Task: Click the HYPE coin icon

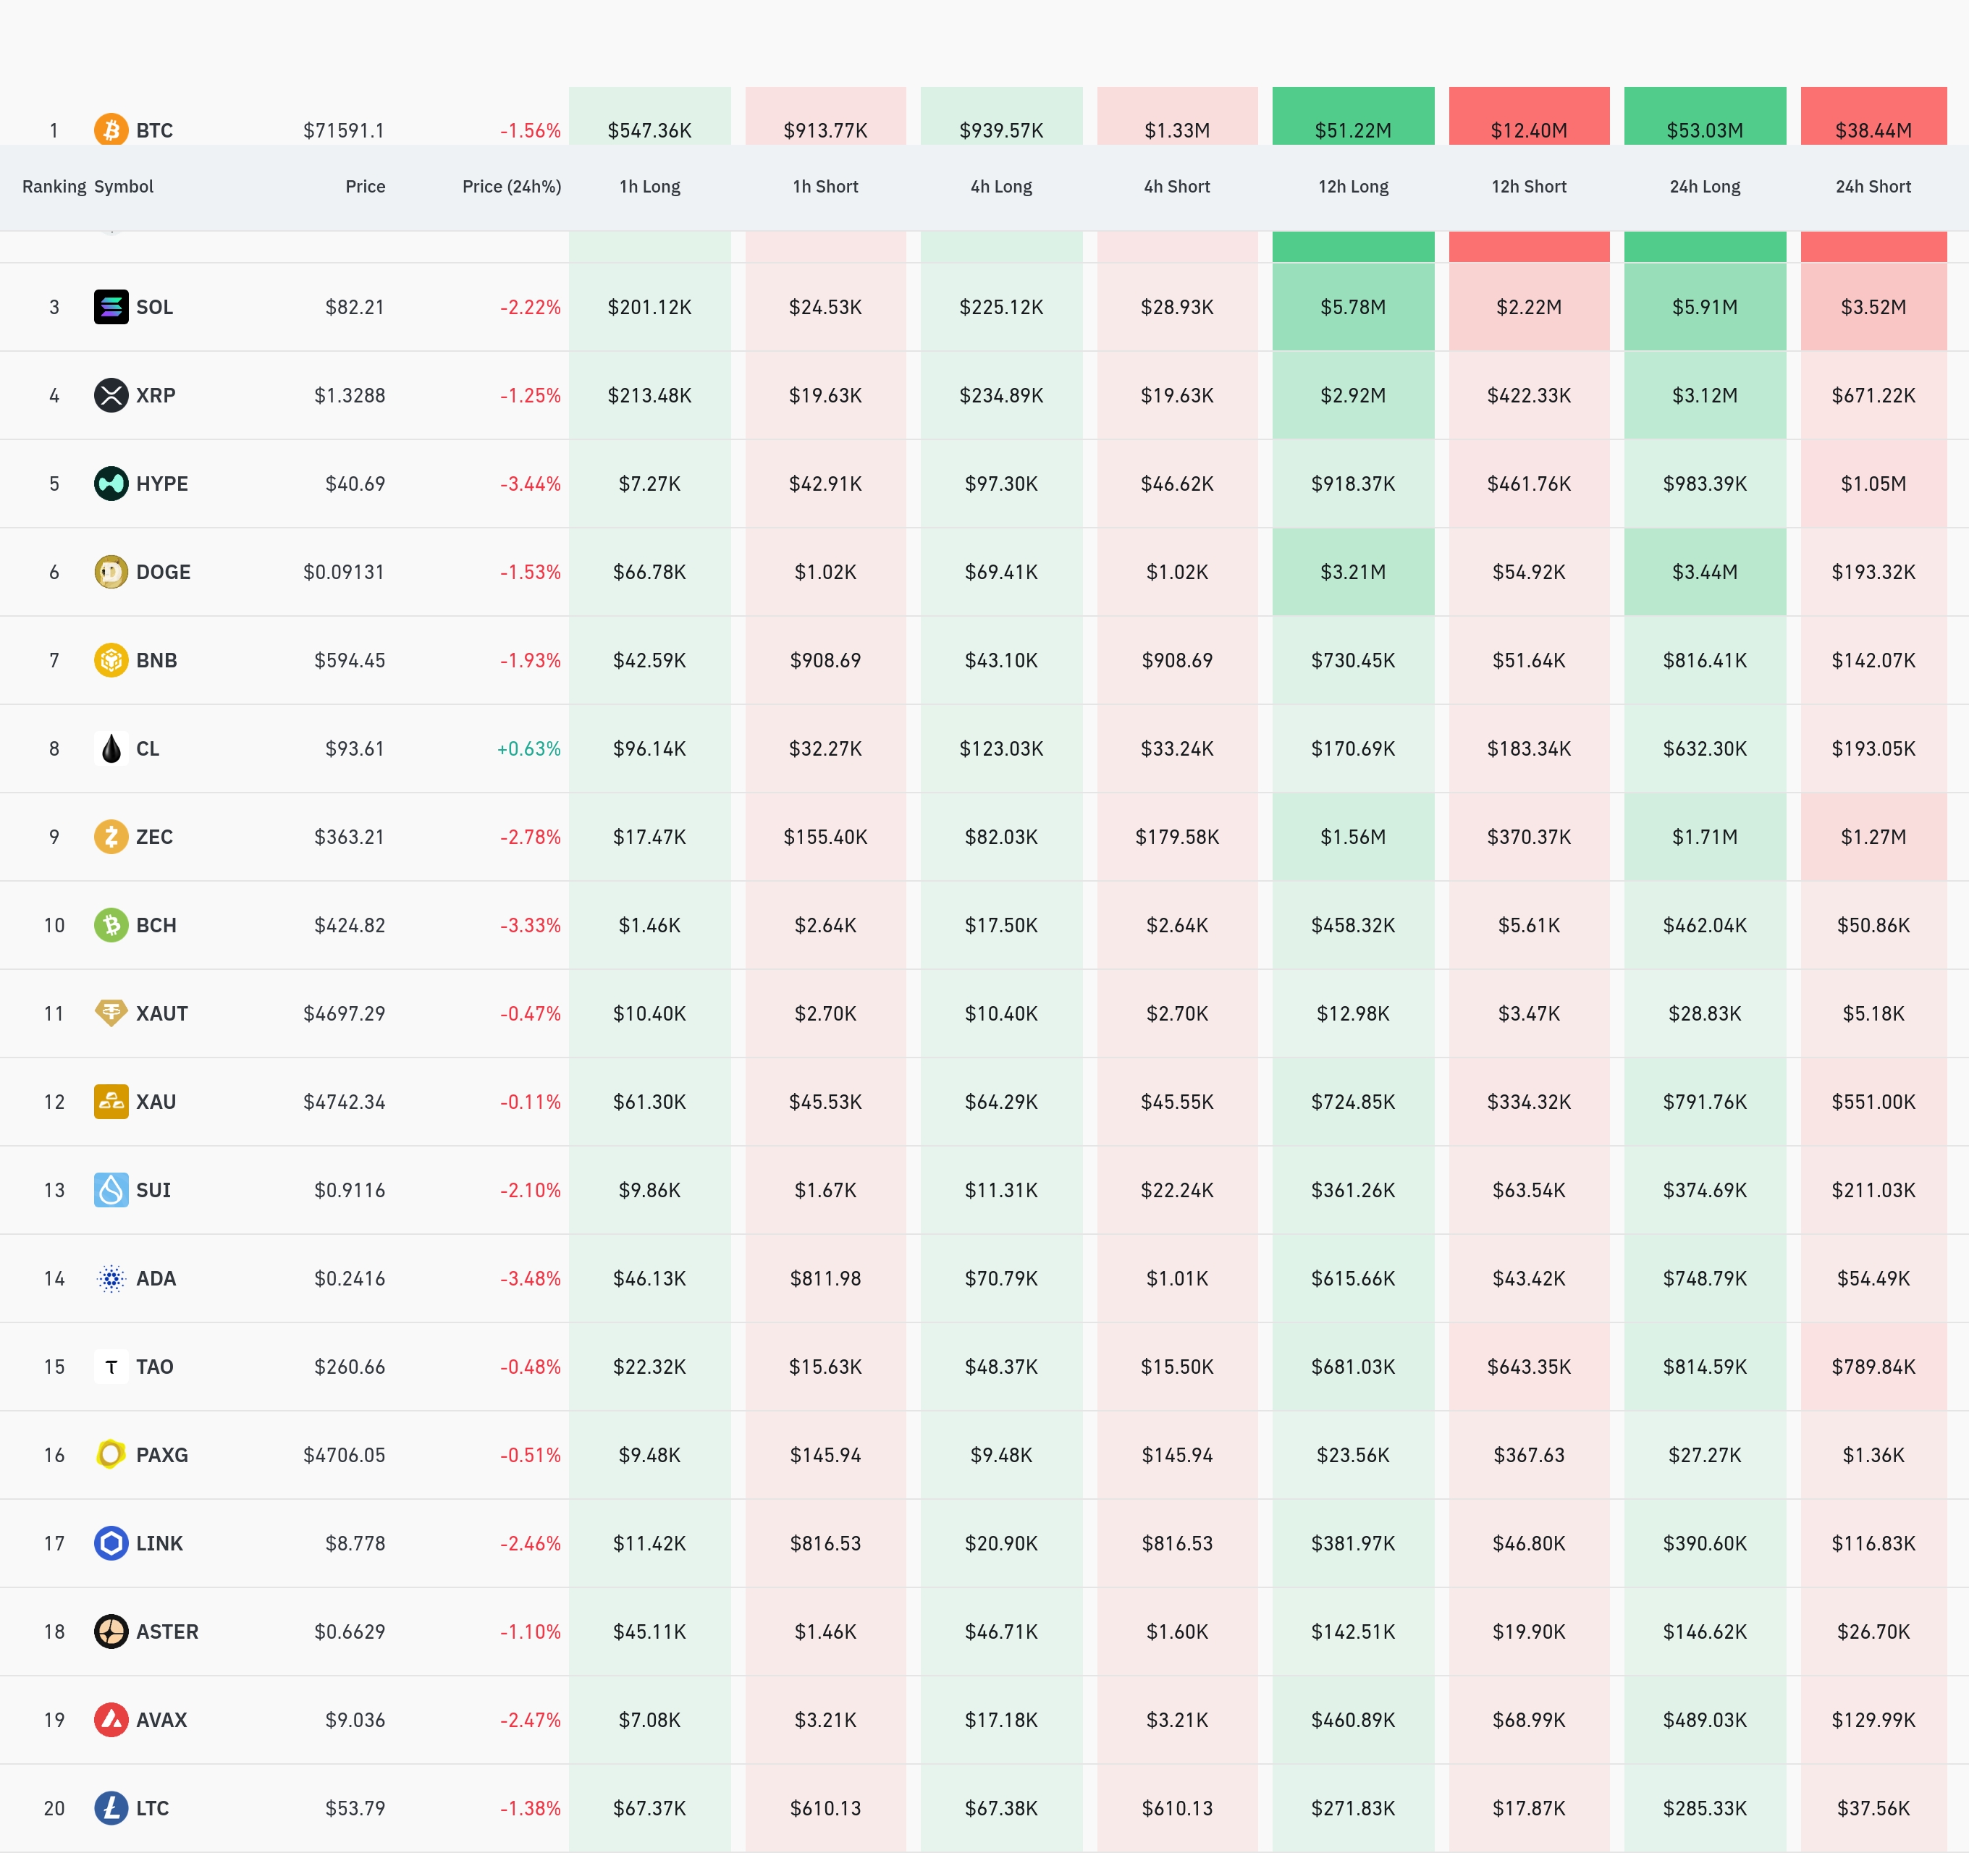Action: (x=111, y=484)
